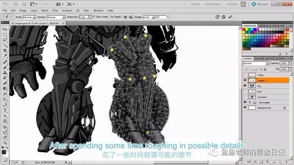Click Remove All Pins reset icon

coord(217,17)
